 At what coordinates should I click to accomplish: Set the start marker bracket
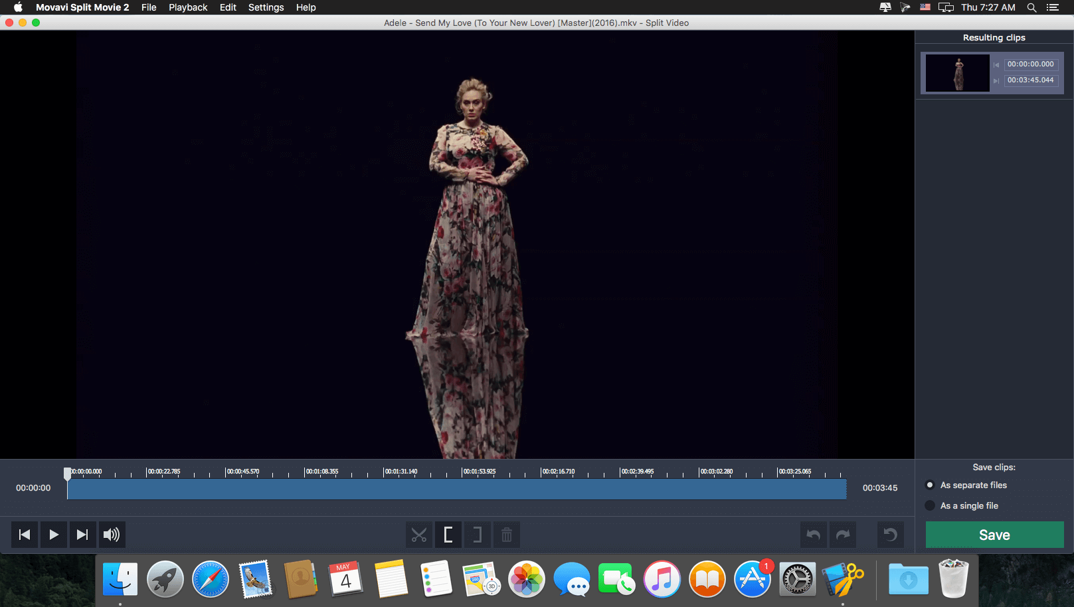point(448,535)
